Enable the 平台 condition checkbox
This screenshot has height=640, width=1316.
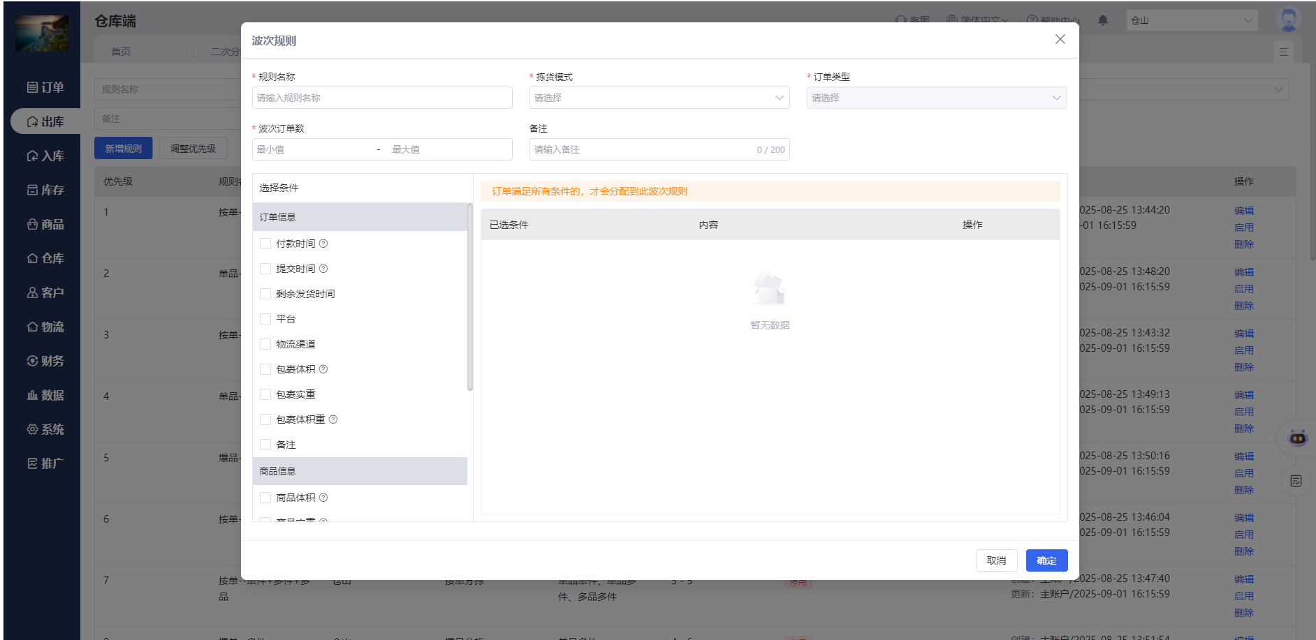(265, 319)
